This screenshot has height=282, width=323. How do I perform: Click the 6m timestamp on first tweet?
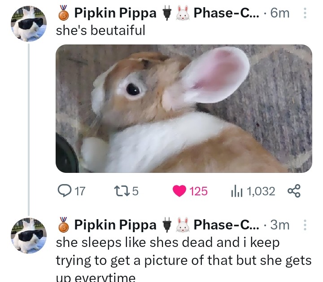(x=280, y=13)
